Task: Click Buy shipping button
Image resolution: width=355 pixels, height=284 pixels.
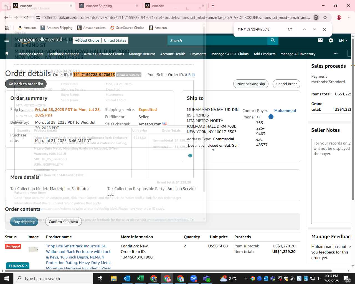Action: [x=24, y=222]
